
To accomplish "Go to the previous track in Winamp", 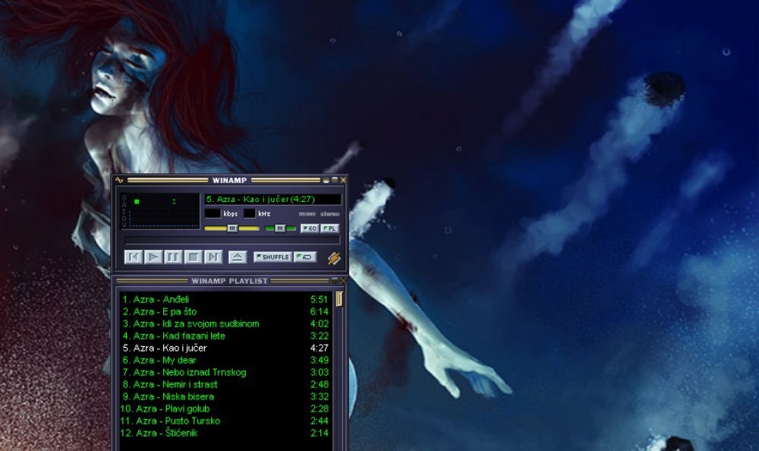I will (134, 257).
